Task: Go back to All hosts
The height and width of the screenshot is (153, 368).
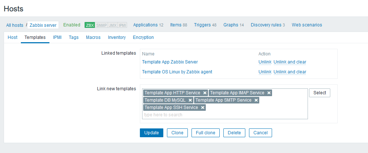Action: (15, 25)
